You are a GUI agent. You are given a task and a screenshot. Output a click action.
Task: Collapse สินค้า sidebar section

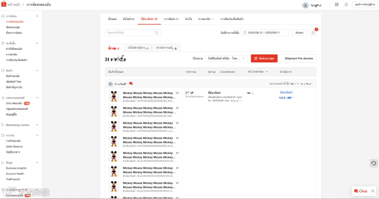coord(37,71)
